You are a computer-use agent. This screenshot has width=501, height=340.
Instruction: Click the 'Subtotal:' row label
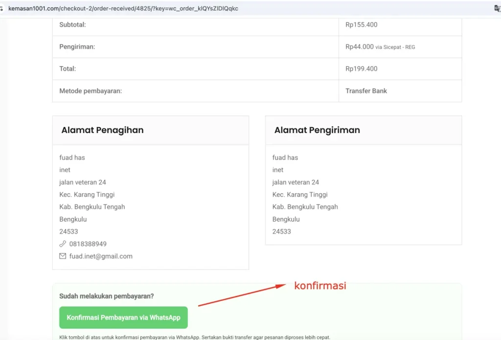(72, 24)
